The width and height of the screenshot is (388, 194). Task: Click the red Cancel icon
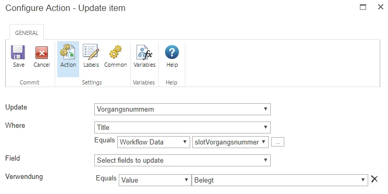coord(42,53)
